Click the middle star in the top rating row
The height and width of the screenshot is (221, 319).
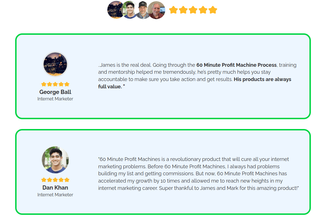coord(193,10)
